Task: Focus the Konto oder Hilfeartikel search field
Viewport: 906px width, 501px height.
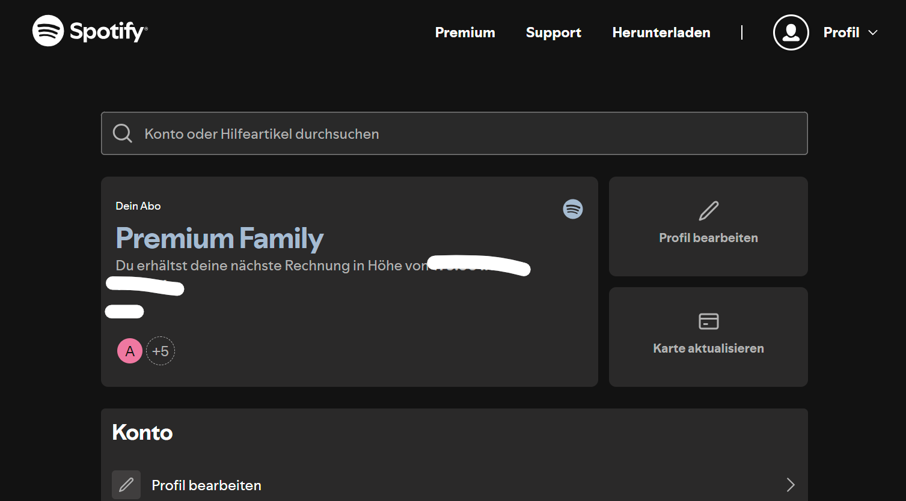Action: pyautogui.click(x=454, y=133)
